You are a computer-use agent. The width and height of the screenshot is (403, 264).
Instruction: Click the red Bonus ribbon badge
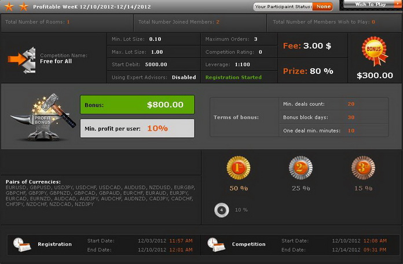click(375, 50)
